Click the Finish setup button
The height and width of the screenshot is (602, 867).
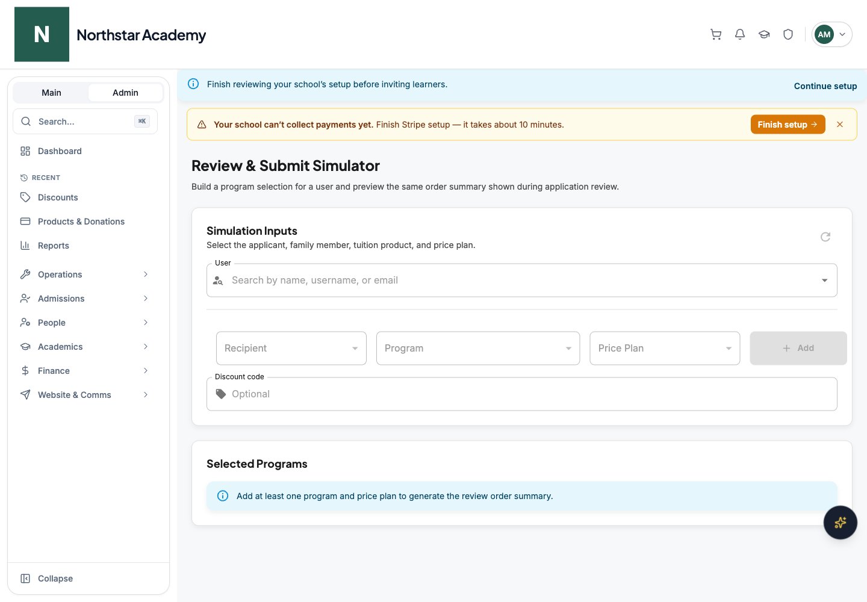point(788,125)
